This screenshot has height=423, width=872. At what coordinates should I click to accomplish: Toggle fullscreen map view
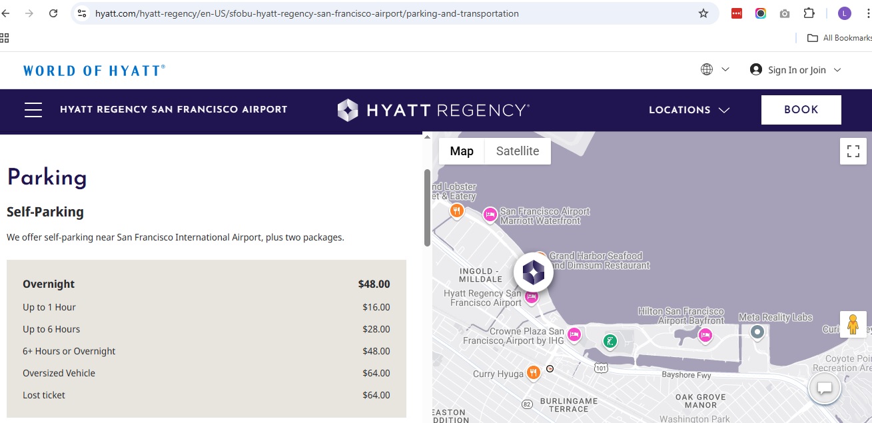point(853,151)
